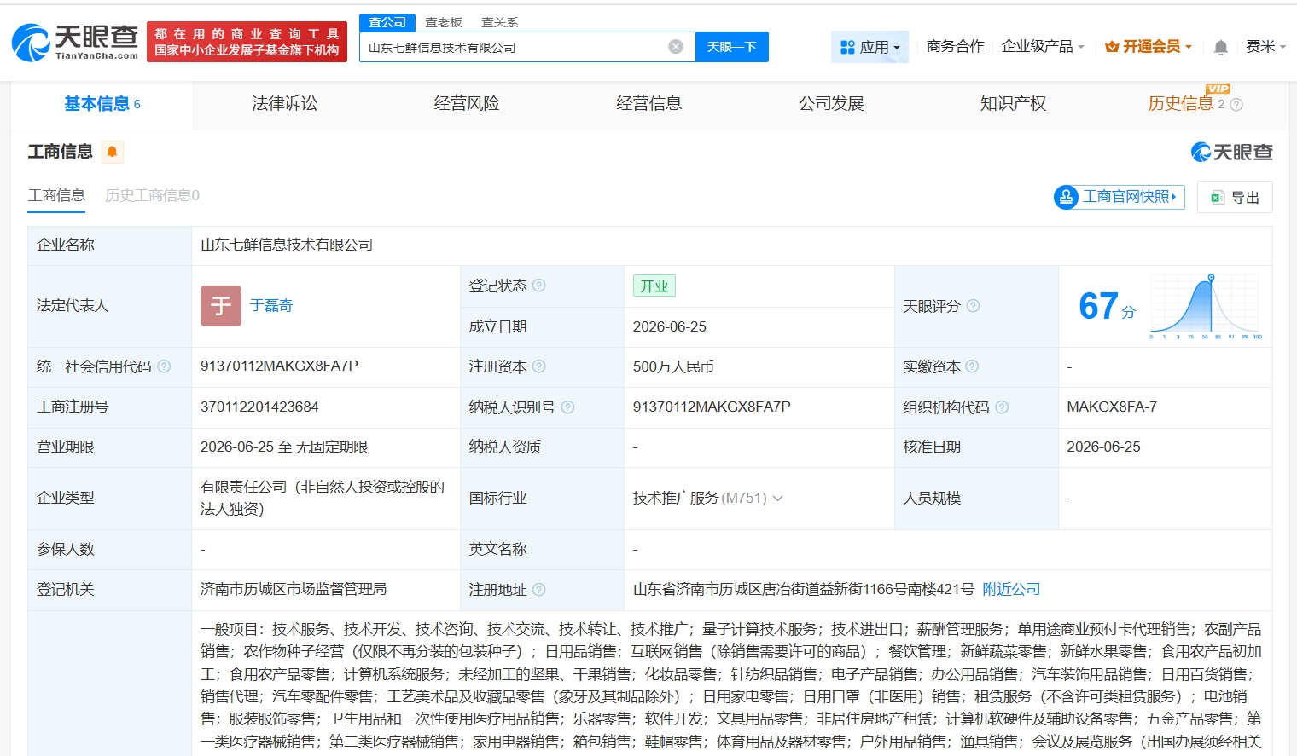
Task: Select the 查公司 search tab
Action: pyautogui.click(x=387, y=22)
